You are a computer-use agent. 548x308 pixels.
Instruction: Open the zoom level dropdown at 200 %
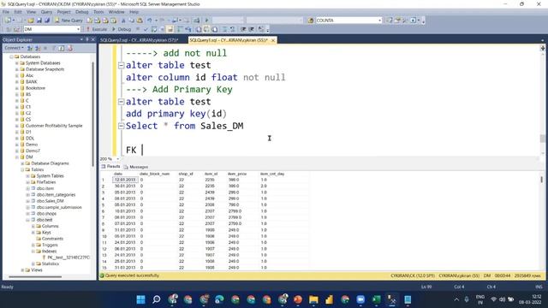[117, 159]
